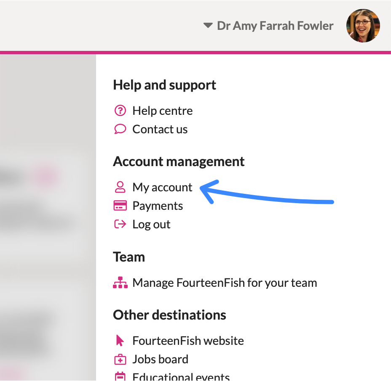Click the team hierarchy icon
The width and height of the screenshot is (391, 381).
pos(120,283)
